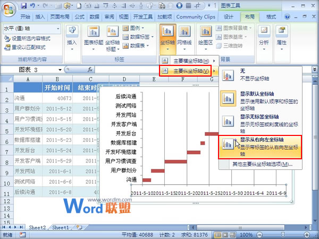
Task: Click the 插入 (Insert) button icon in Layout ribbon
Action: (72, 38)
